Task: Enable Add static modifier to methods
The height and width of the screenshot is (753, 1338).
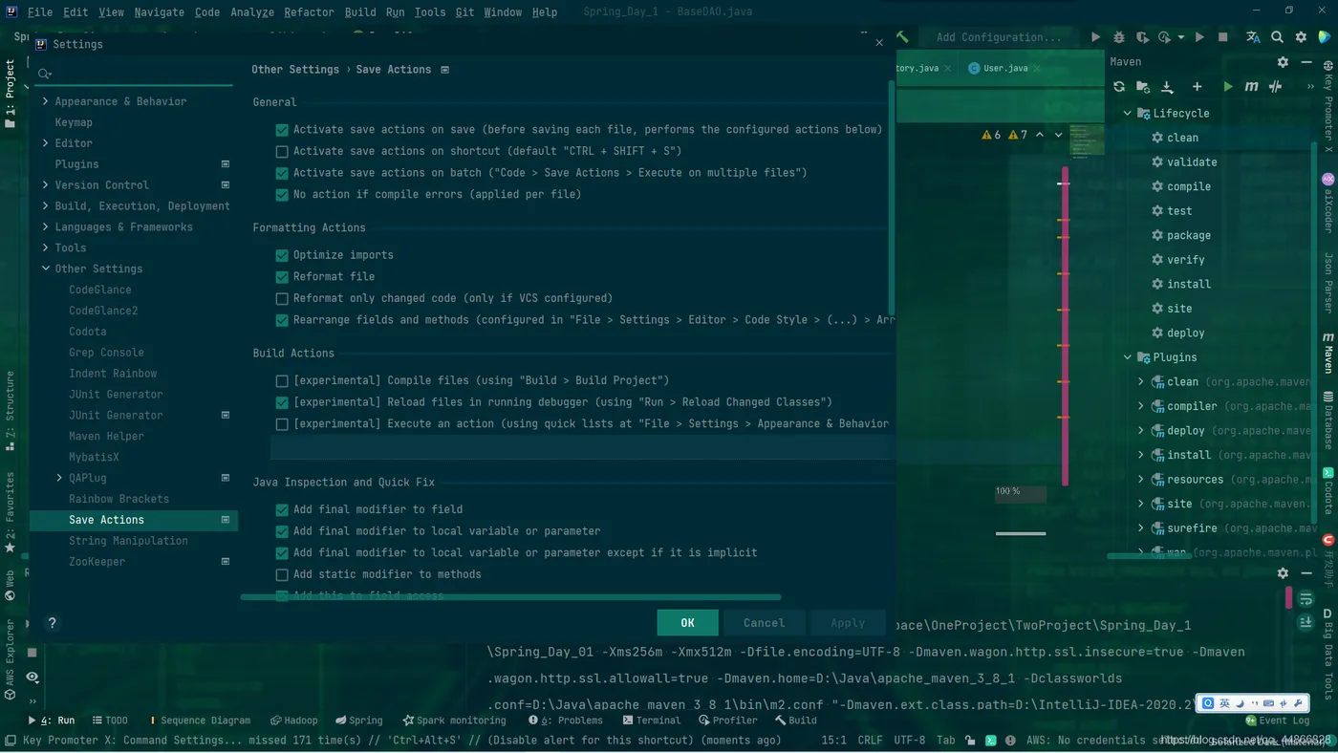Action: 282,575
